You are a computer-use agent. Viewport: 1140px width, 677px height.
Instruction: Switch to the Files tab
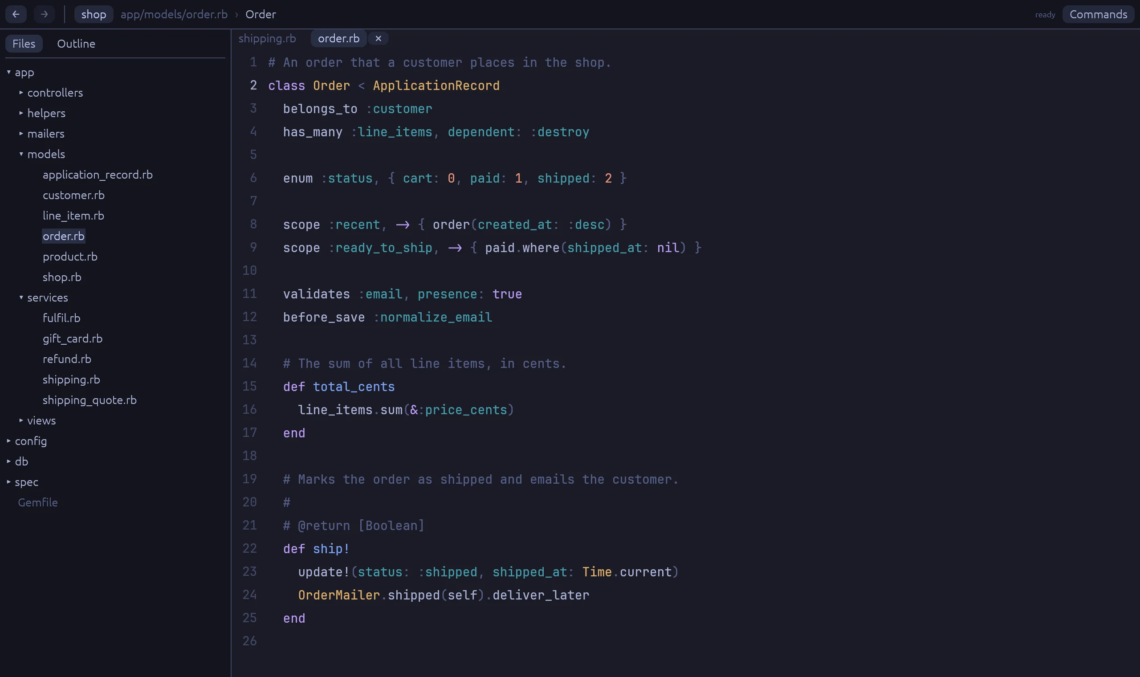(x=24, y=44)
